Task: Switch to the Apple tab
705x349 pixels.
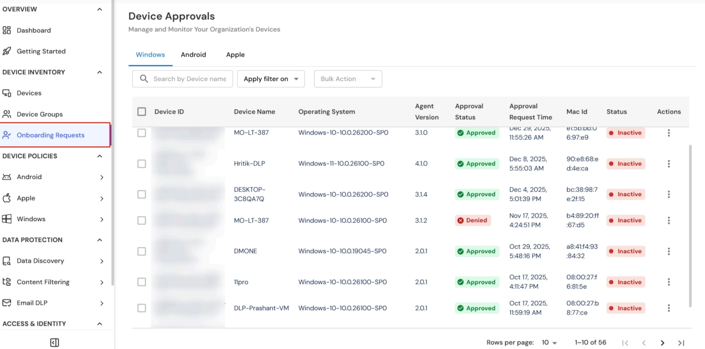Action: pyautogui.click(x=235, y=55)
